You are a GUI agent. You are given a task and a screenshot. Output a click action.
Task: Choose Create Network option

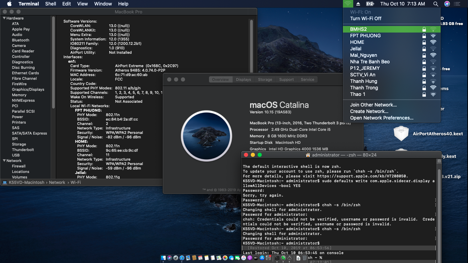[x=392, y=111]
